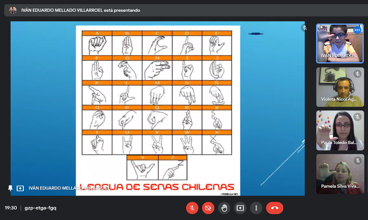Open more options three-dot menu in bottom bar
The image size is (368, 220).
click(256, 208)
